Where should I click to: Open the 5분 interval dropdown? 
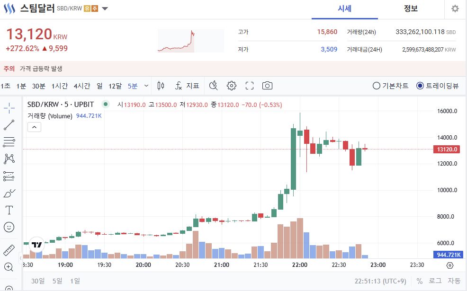click(x=137, y=86)
